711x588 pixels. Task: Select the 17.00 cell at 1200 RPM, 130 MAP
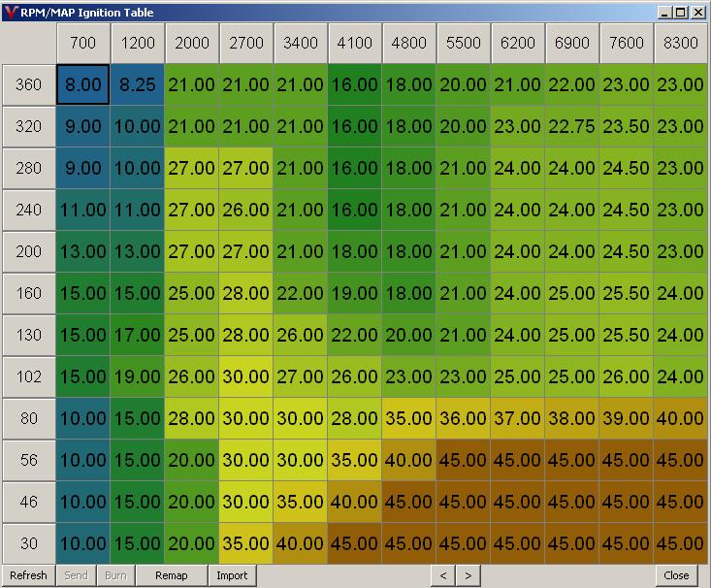tap(138, 335)
